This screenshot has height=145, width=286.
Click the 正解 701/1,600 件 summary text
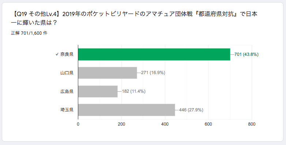point(29,33)
